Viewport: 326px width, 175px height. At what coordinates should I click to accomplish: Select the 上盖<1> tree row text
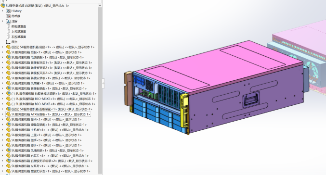pyautogui.click(x=46, y=135)
